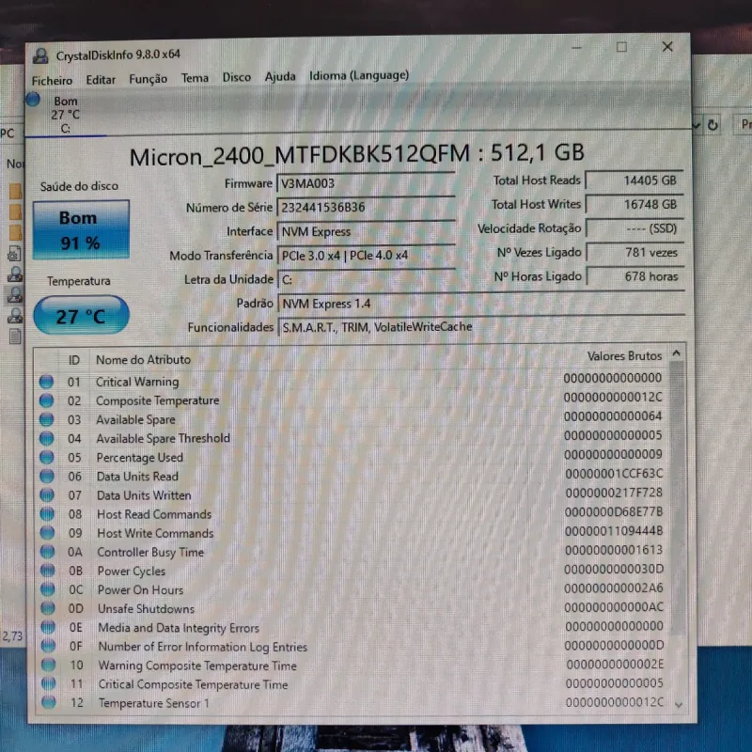
Task: Open the Idioma (Language) menu
Action: pos(359,75)
